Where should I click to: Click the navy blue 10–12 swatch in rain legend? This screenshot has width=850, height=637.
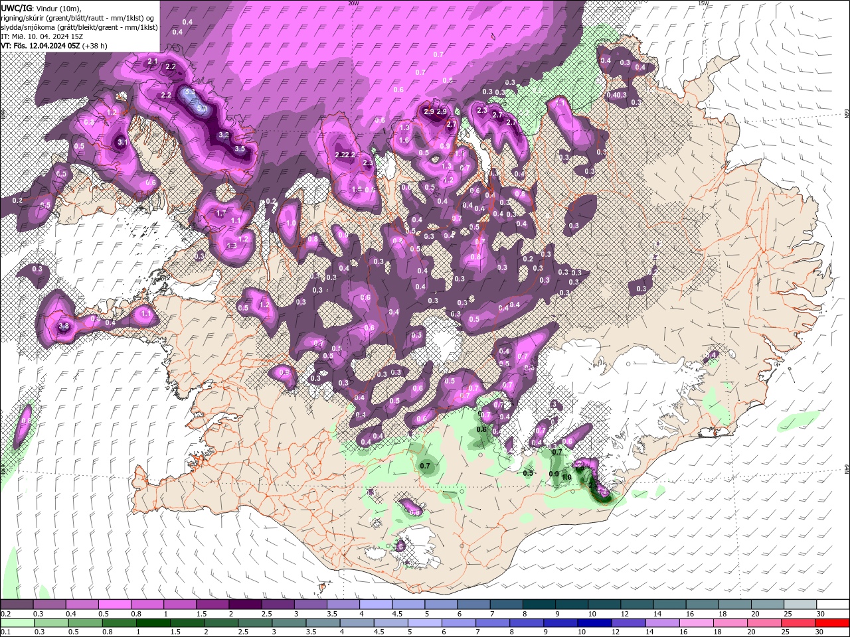[x=594, y=623]
